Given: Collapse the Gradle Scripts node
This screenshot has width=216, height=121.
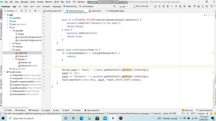Looking at the screenshot, I should coord(4,72).
